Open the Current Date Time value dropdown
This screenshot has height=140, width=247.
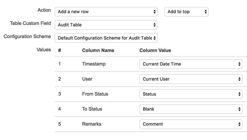pyautogui.click(x=191, y=64)
